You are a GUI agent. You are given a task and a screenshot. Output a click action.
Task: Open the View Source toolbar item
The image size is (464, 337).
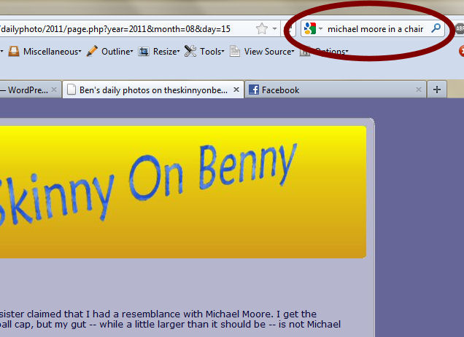coord(261,52)
